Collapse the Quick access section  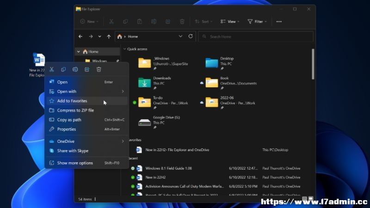coord(124,49)
